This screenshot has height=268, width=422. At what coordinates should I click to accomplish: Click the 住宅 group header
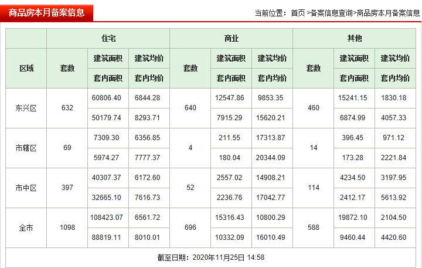108,38
